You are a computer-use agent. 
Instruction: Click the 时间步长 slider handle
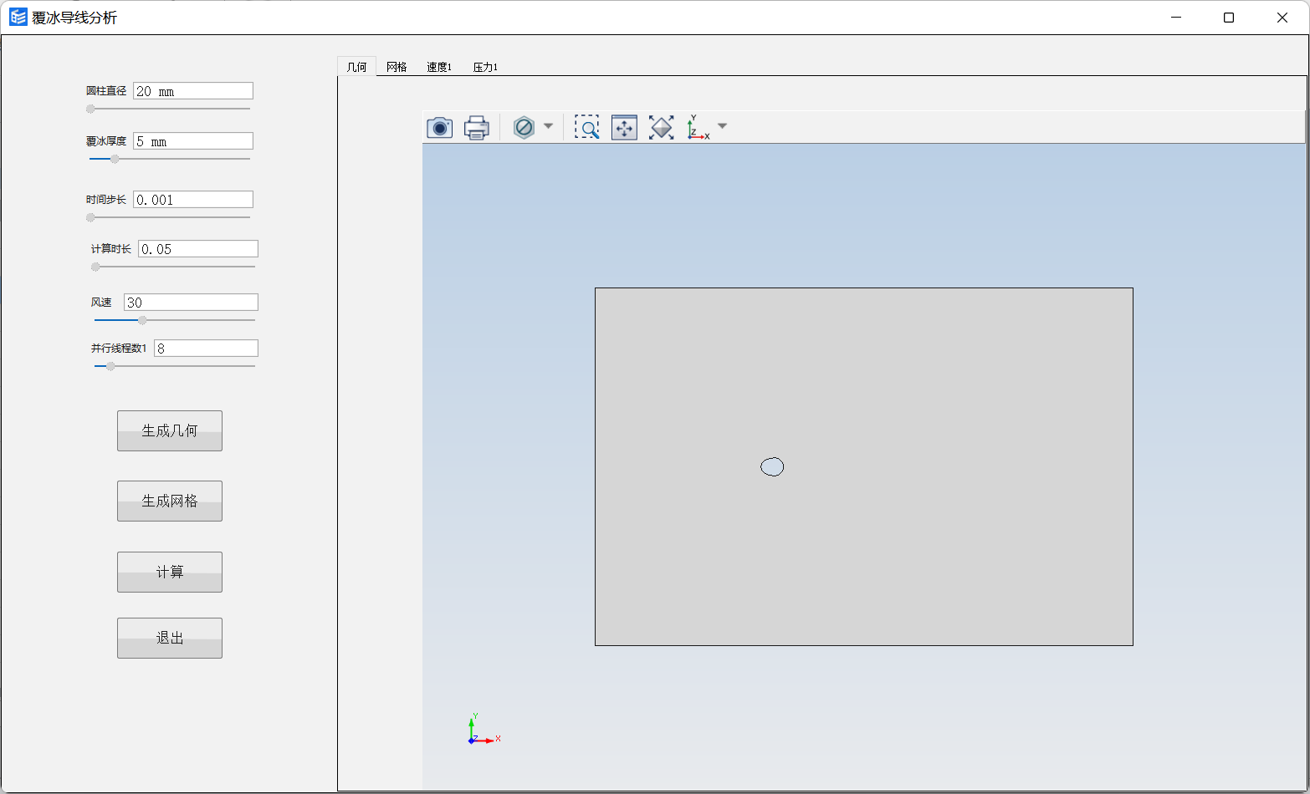point(90,217)
